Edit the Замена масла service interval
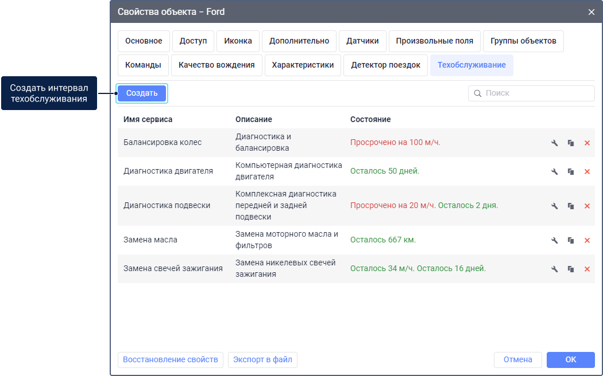Screen dimensions: 603x376 pyautogui.click(x=555, y=240)
